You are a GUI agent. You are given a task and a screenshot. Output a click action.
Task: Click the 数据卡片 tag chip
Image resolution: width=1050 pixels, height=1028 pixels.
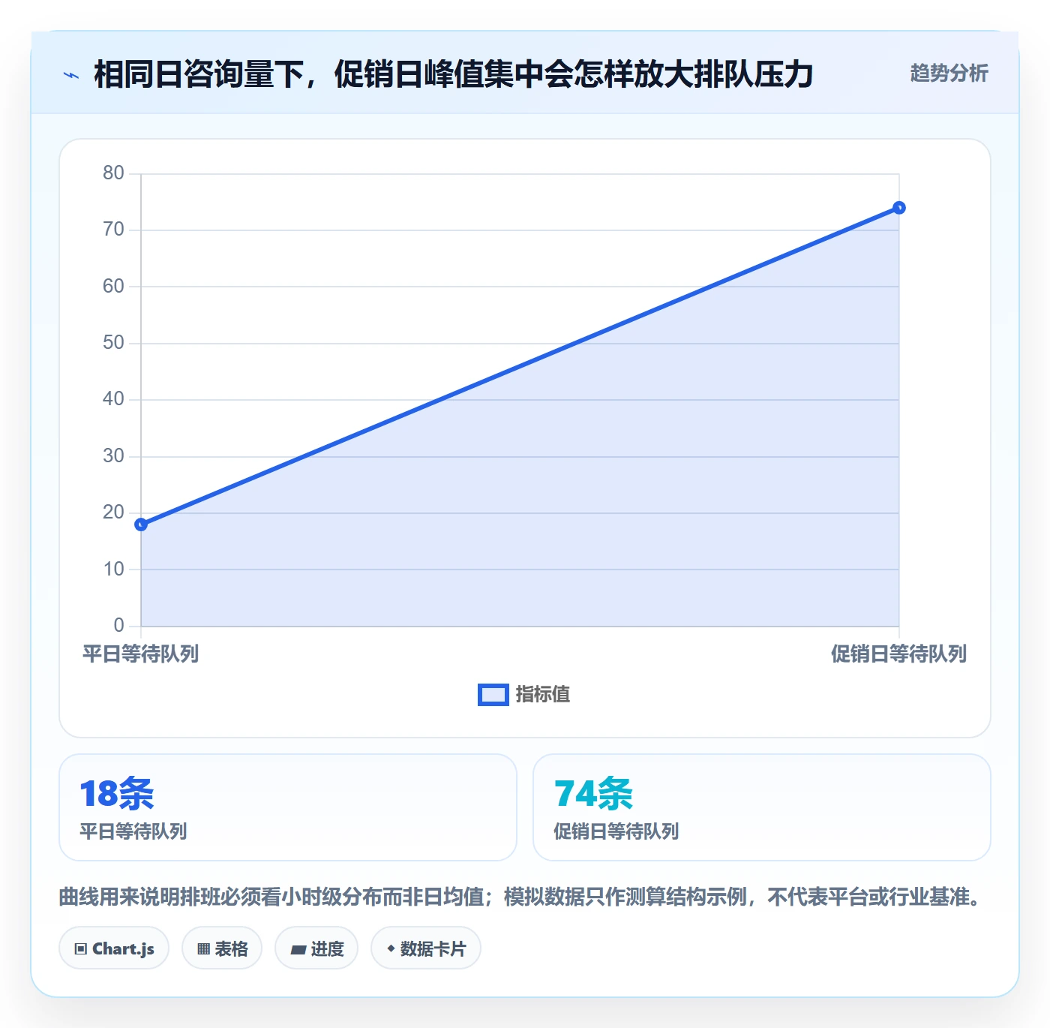click(x=426, y=948)
